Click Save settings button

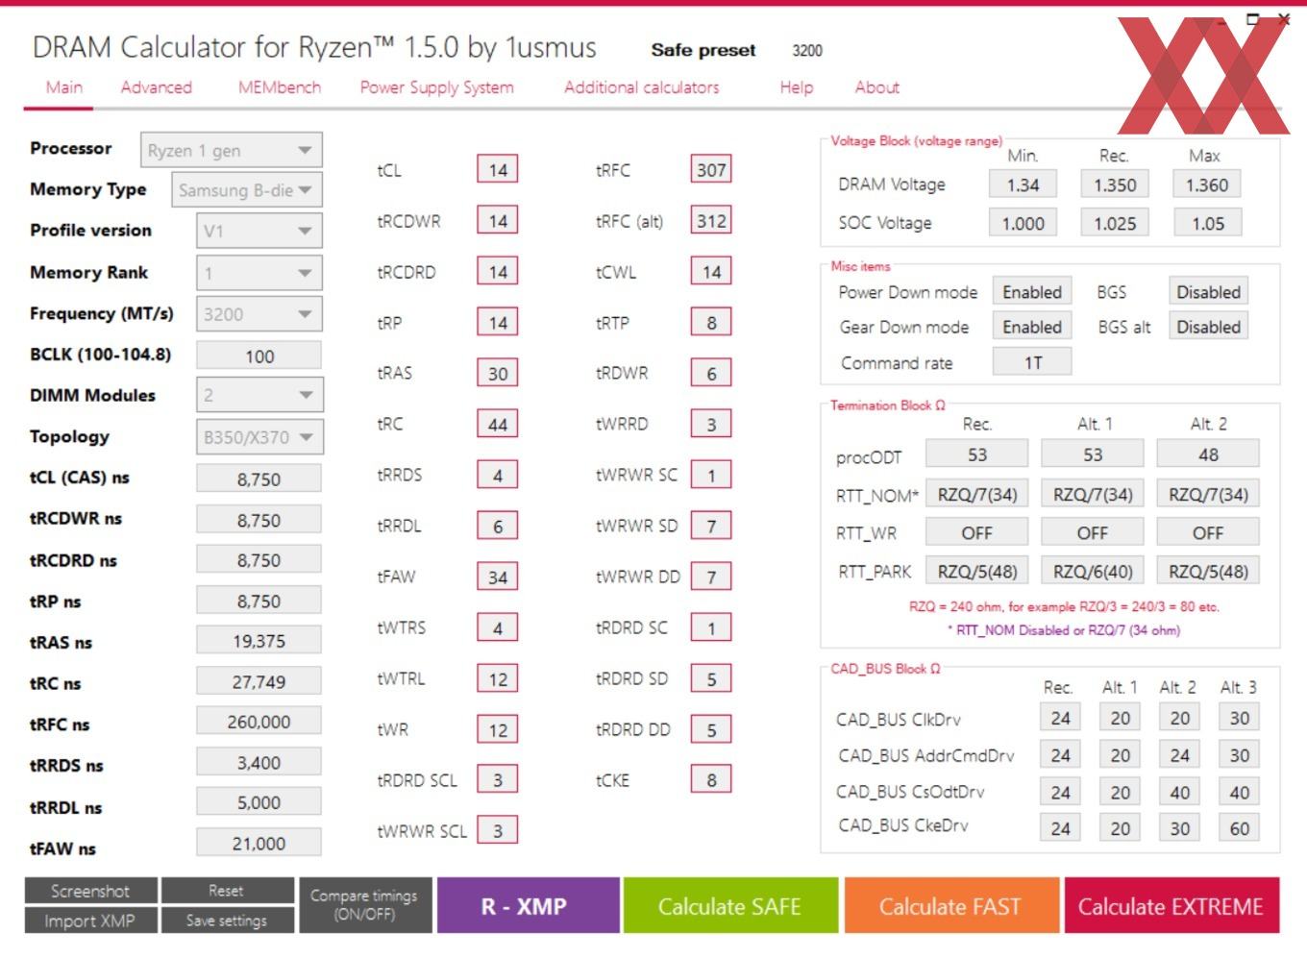point(227,921)
